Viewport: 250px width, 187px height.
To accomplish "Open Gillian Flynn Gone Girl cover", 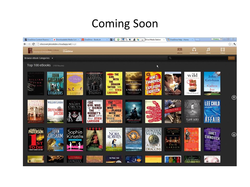I will pos(36,83).
